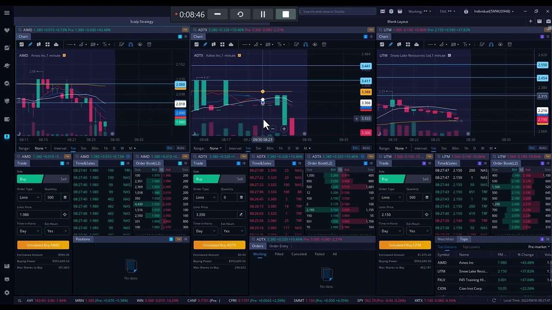Open the Individual account selector dropdown

pos(494,12)
